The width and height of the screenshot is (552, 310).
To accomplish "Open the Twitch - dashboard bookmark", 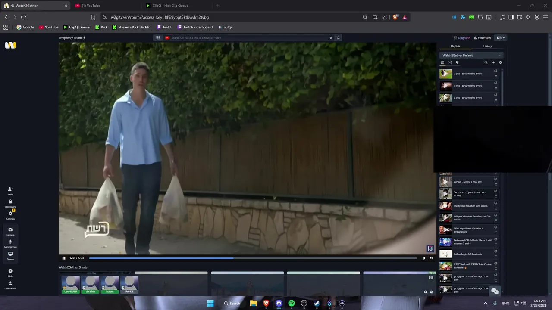I will point(195,27).
